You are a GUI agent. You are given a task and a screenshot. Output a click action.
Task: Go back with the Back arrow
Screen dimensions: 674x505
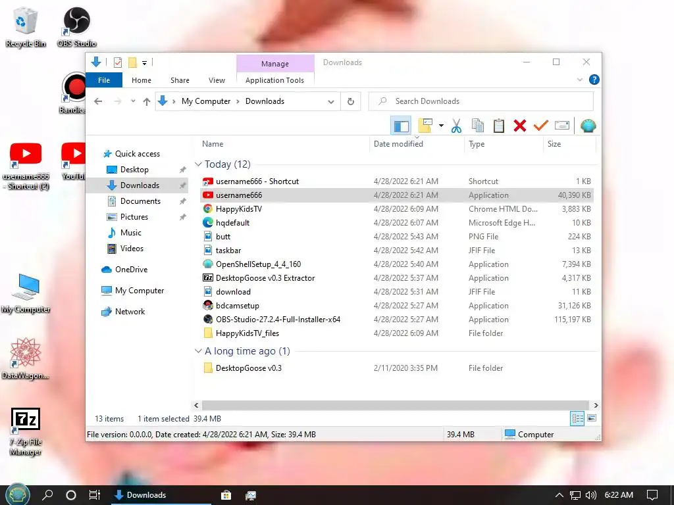click(99, 101)
